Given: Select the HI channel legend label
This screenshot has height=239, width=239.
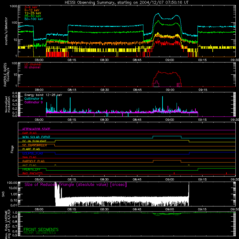Looking at the screenshot, I should tap(32, 68).
